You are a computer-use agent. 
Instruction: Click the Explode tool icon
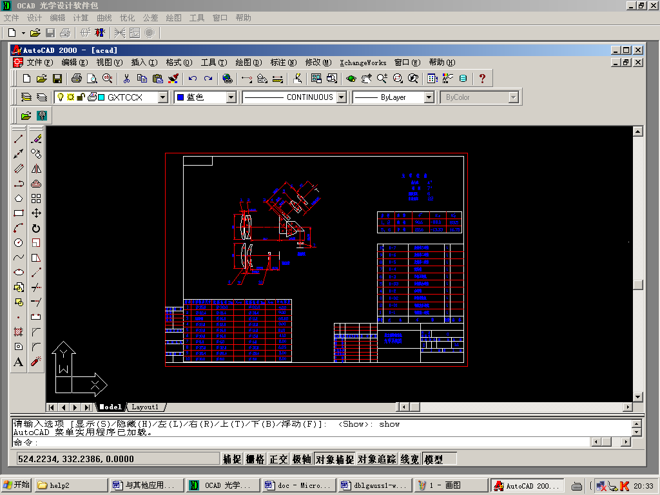click(36, 362)
